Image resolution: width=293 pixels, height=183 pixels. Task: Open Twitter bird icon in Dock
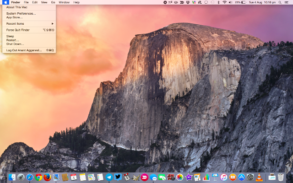[118, 177]
